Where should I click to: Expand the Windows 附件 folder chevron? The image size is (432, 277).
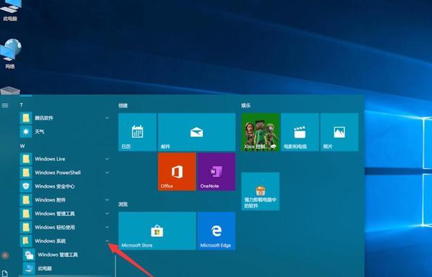[107, 200]
